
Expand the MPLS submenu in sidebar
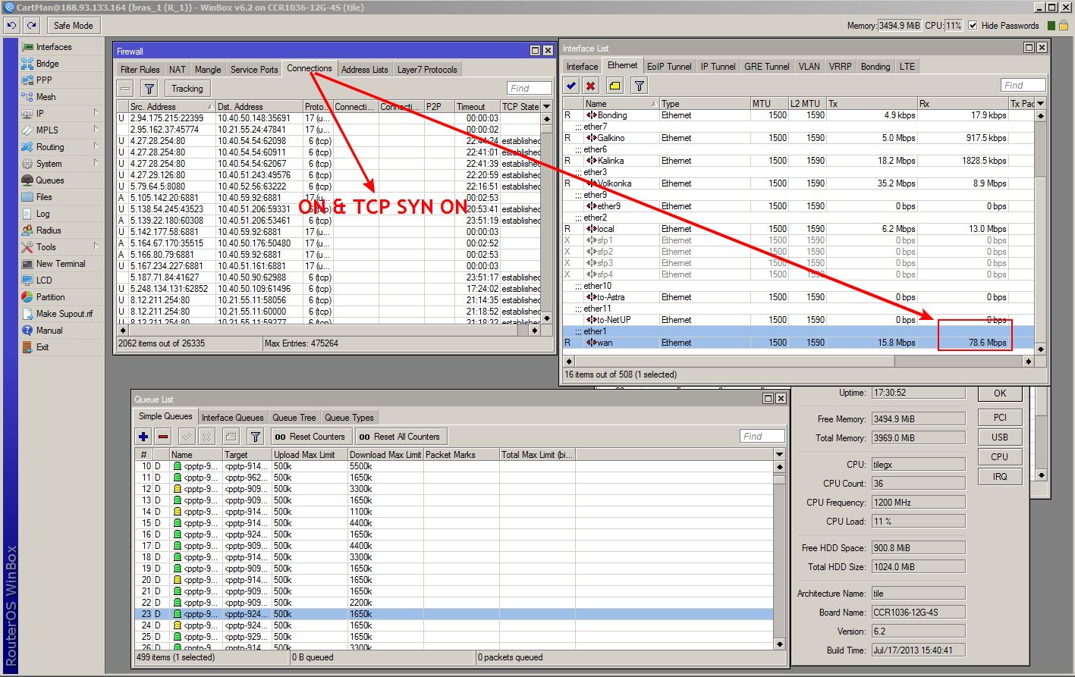point(96,130)
